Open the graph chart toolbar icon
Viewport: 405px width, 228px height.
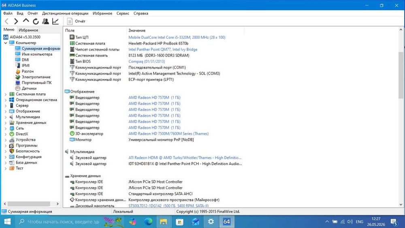(x=55, y=21)
